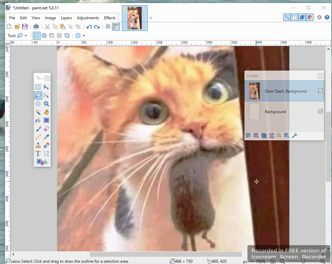Set selection mode to Subtract
The width and height of the screenshot is (332, 264).
point(52,35)
